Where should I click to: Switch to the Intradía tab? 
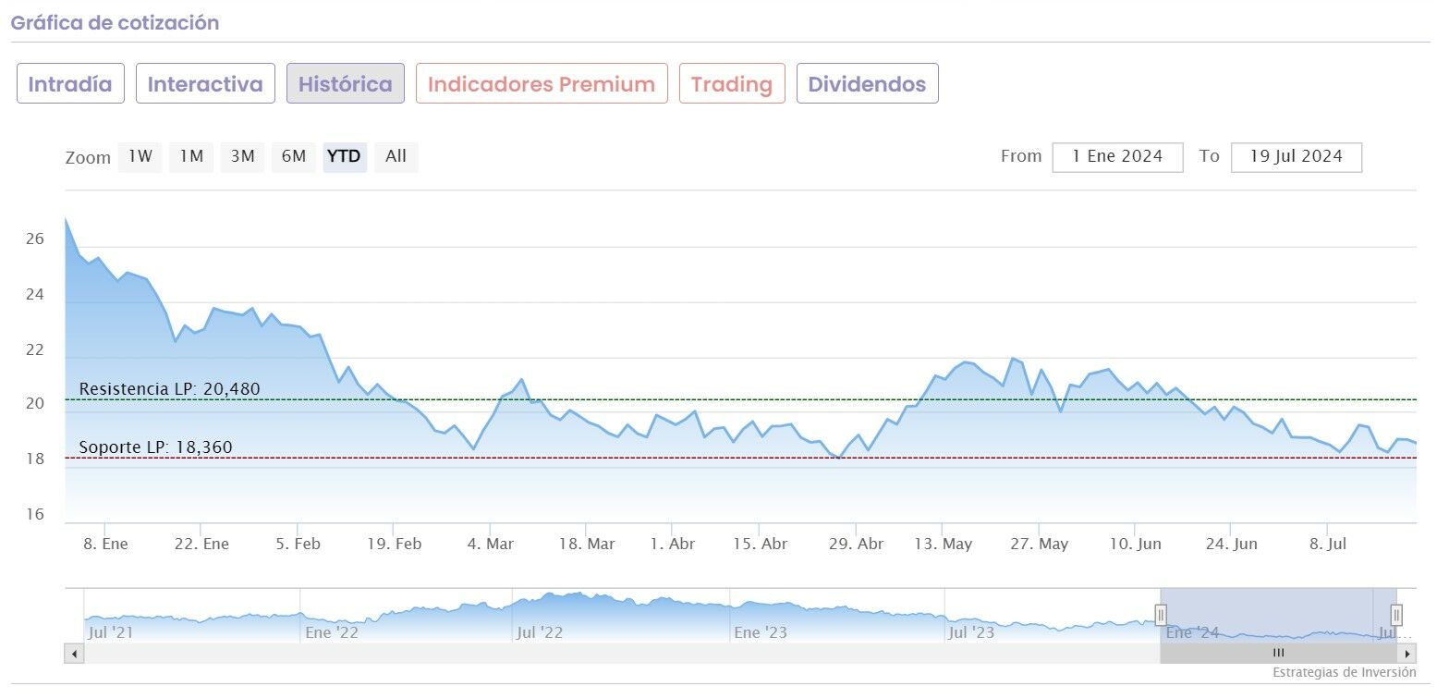(70, 84)
